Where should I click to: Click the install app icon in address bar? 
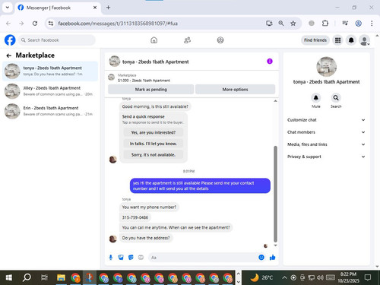pyautogui.click(x=269, y=24)
